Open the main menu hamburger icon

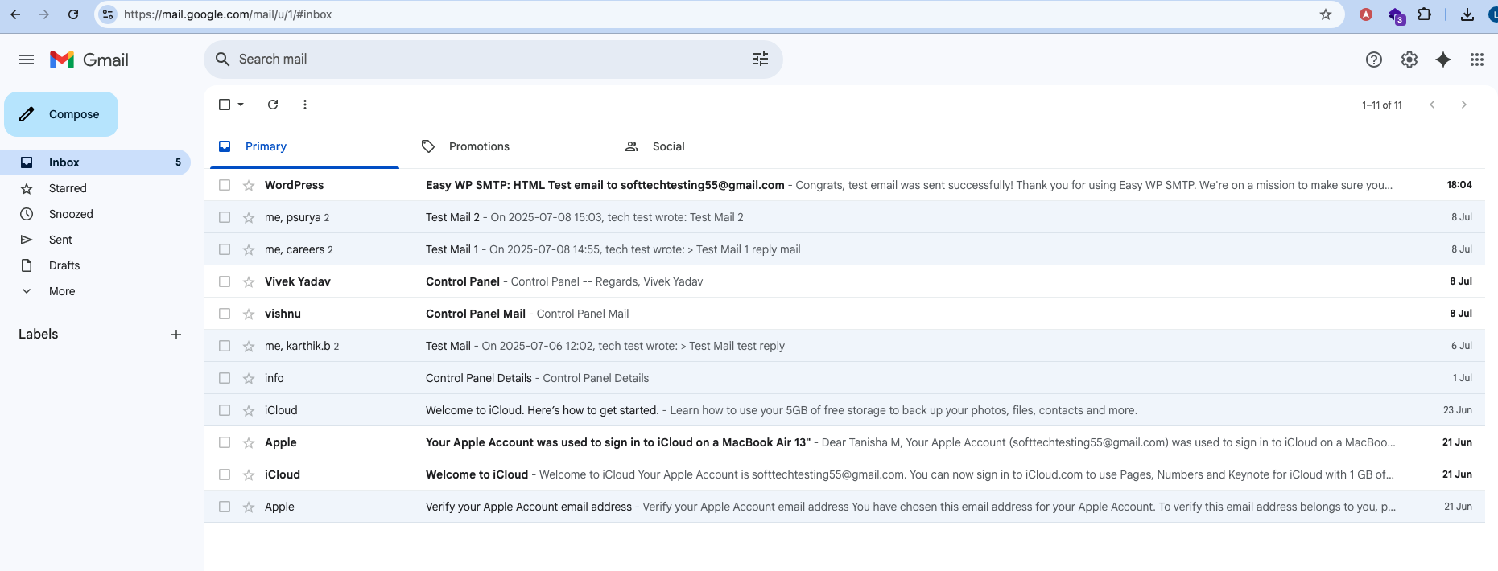tap(27, 60)
